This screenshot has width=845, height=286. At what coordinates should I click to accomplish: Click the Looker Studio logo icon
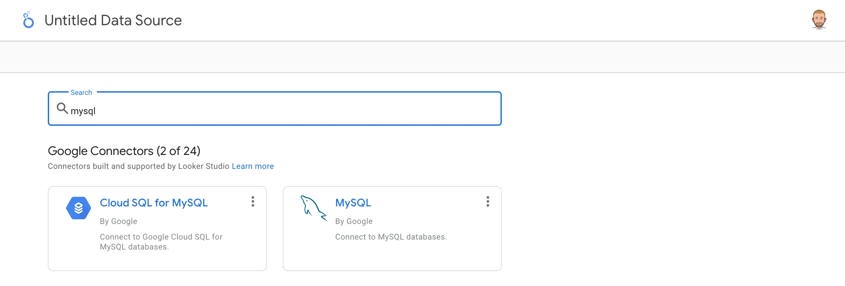29,20
